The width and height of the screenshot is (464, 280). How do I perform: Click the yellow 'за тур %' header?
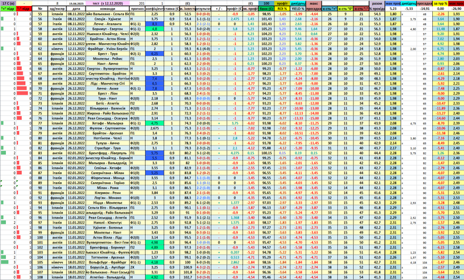(440, 3)
